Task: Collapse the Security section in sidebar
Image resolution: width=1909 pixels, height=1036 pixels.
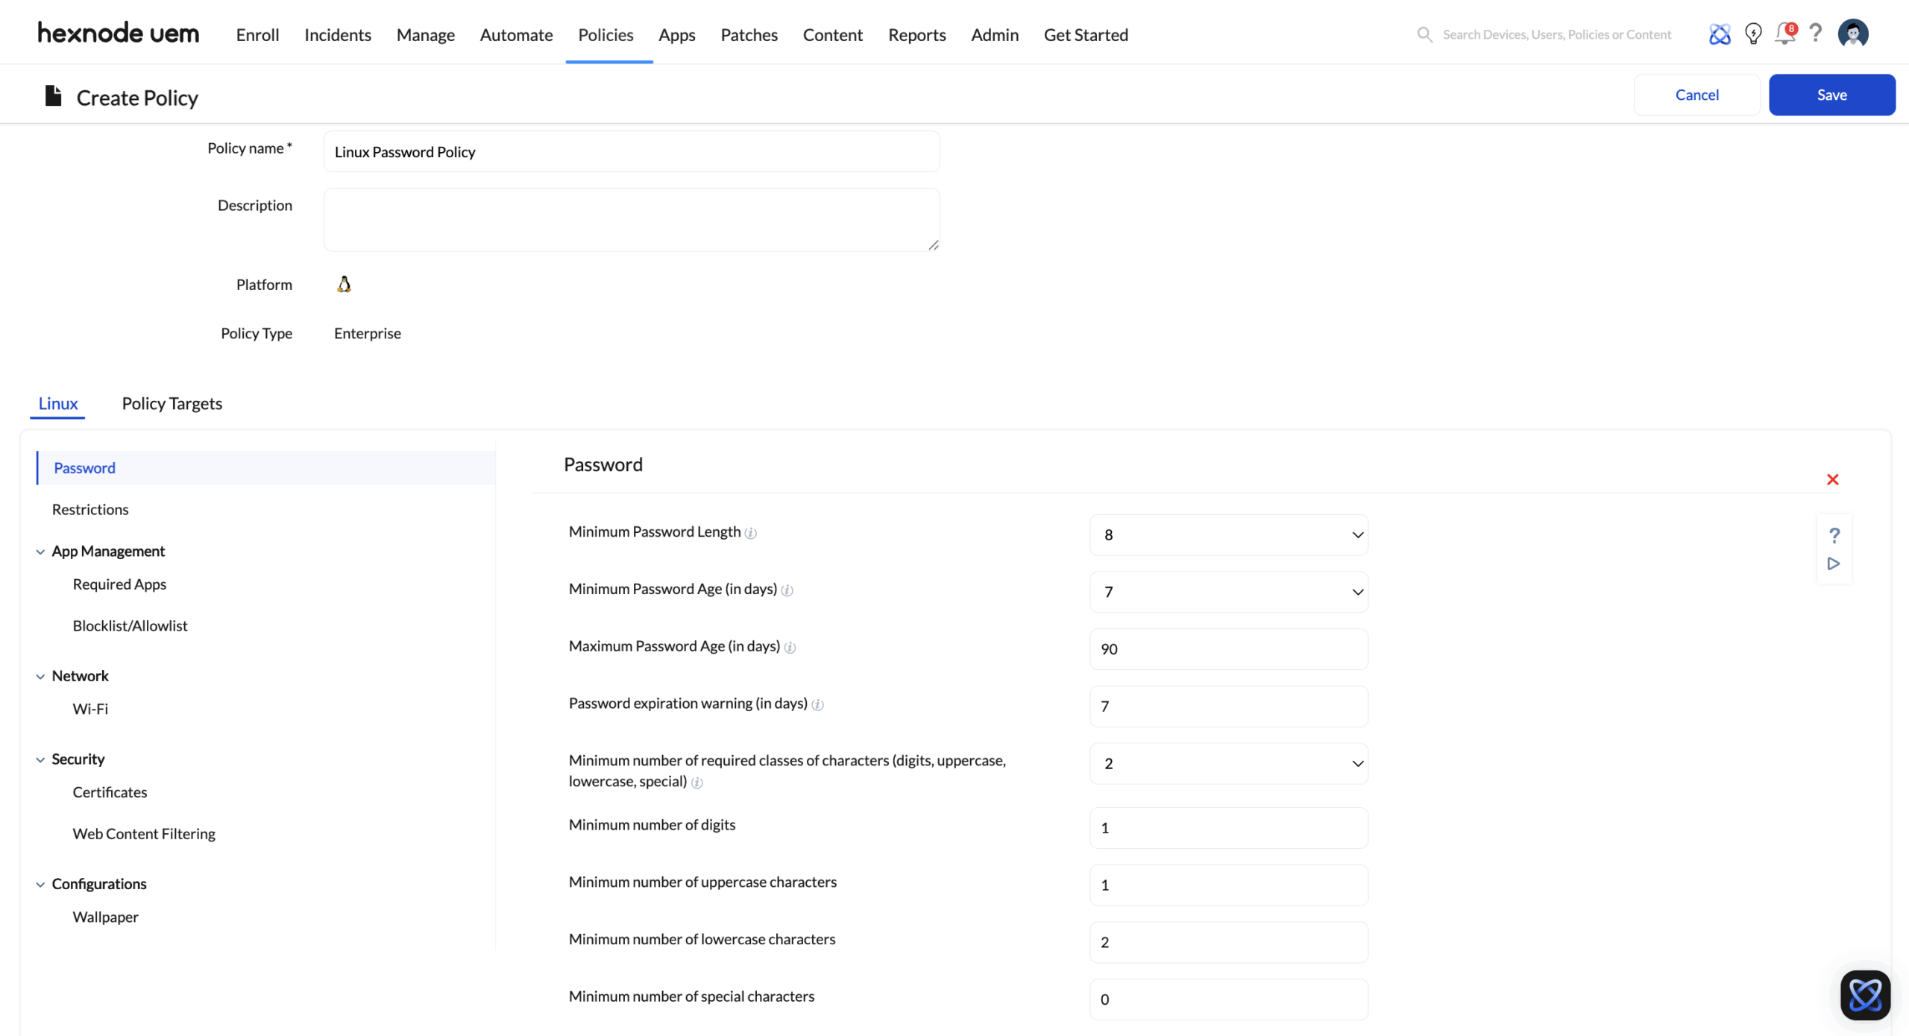Action: click(x=40, y=759)
